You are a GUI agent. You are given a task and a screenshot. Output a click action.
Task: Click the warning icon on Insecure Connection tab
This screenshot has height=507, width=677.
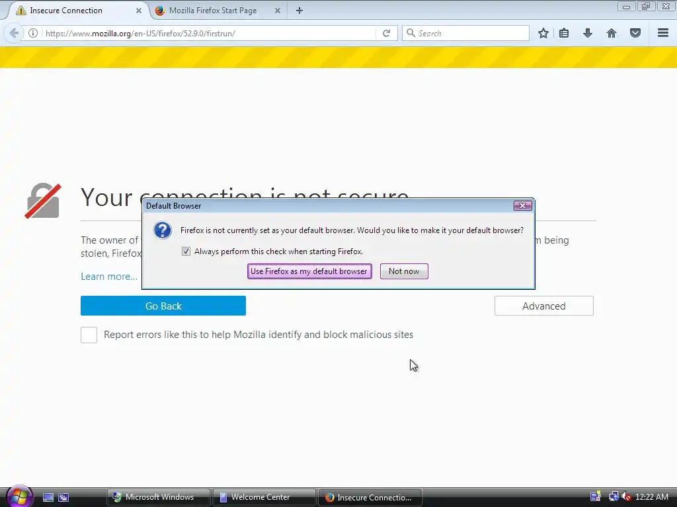tap(20, 11)
